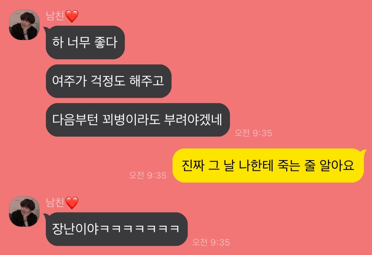Screen dimensions: 372x255
Task: Click the red heart beside the top 남친 name
Action: [72, 16]
